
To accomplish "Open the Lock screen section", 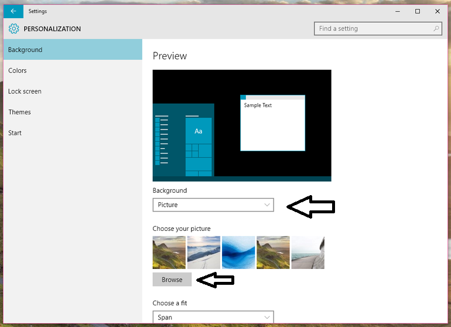I will 73,91.
